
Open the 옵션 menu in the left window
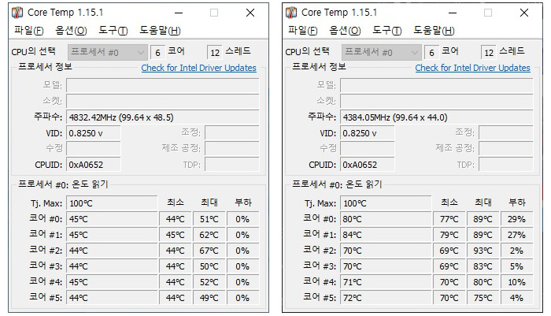click(71, 31)
